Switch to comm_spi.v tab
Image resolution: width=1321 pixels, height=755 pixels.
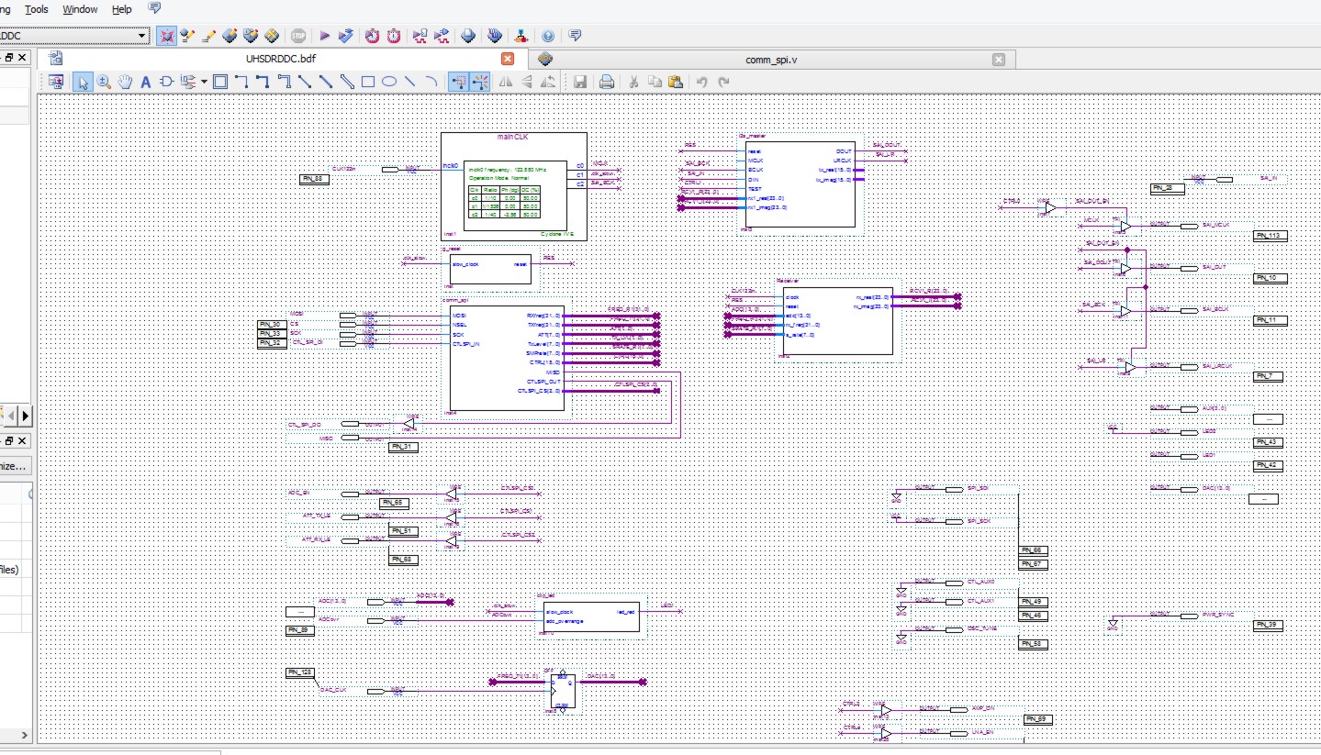pyautogui.click(x=771, y=59)
